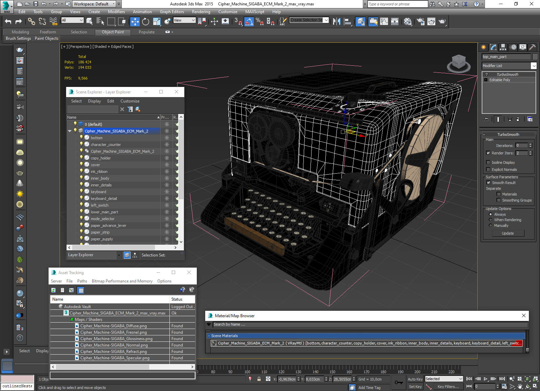
Task: Activate the Select and Move tool
Action: 135,22
